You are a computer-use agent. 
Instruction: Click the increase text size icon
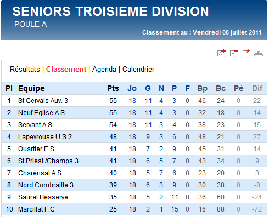221,53
